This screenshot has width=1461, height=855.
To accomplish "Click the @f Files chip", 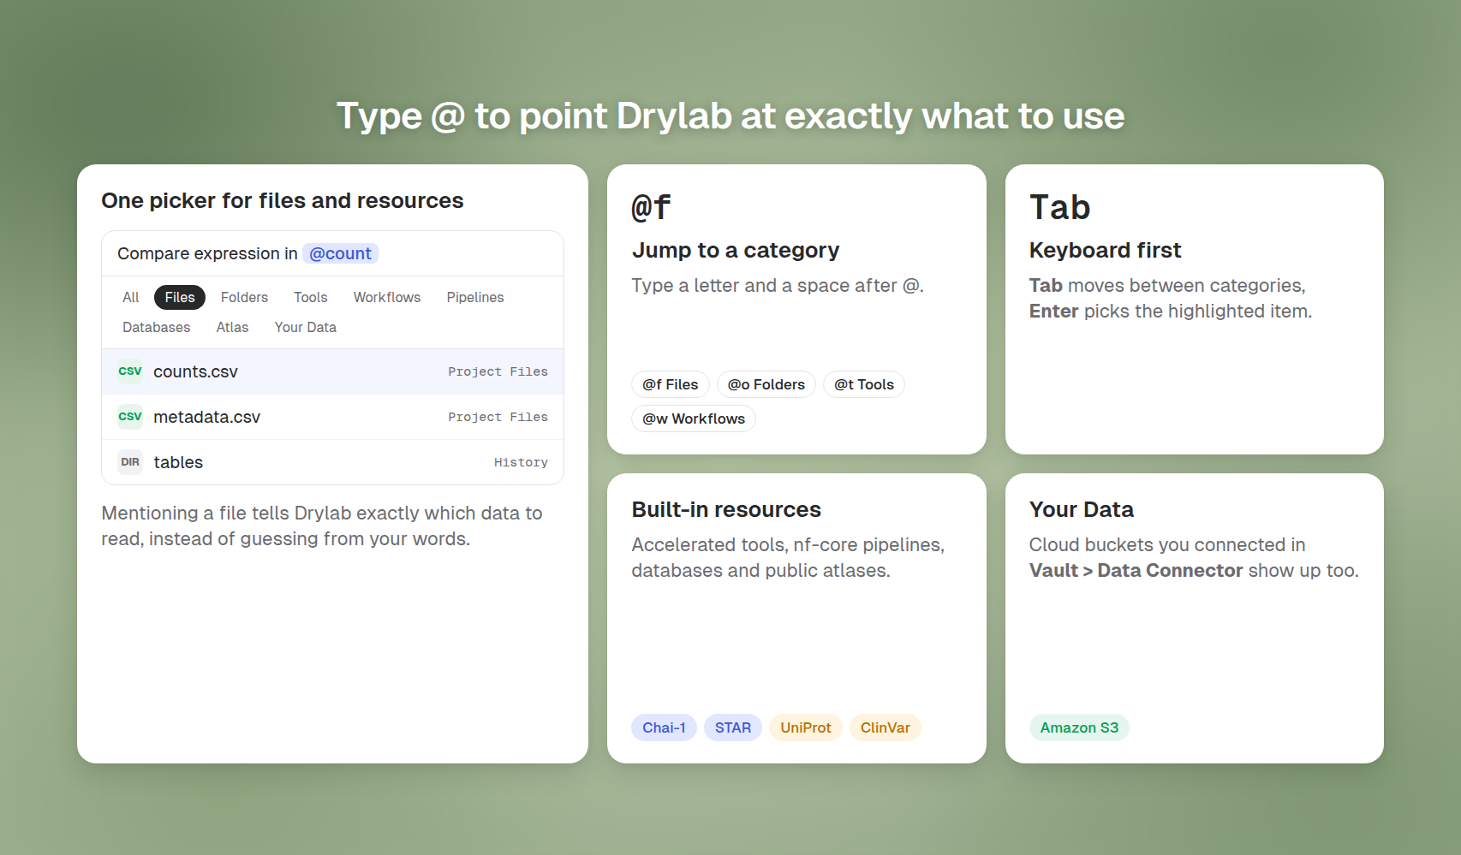I will coord(671,384).
